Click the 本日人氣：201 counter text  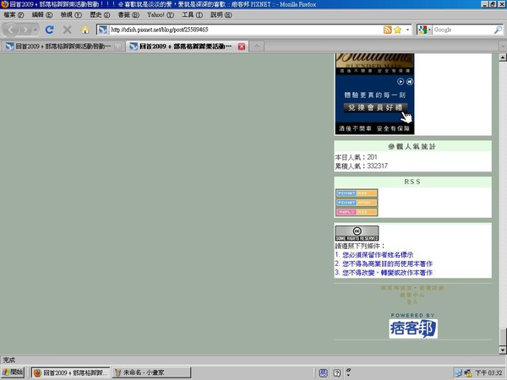coord(356,157)
